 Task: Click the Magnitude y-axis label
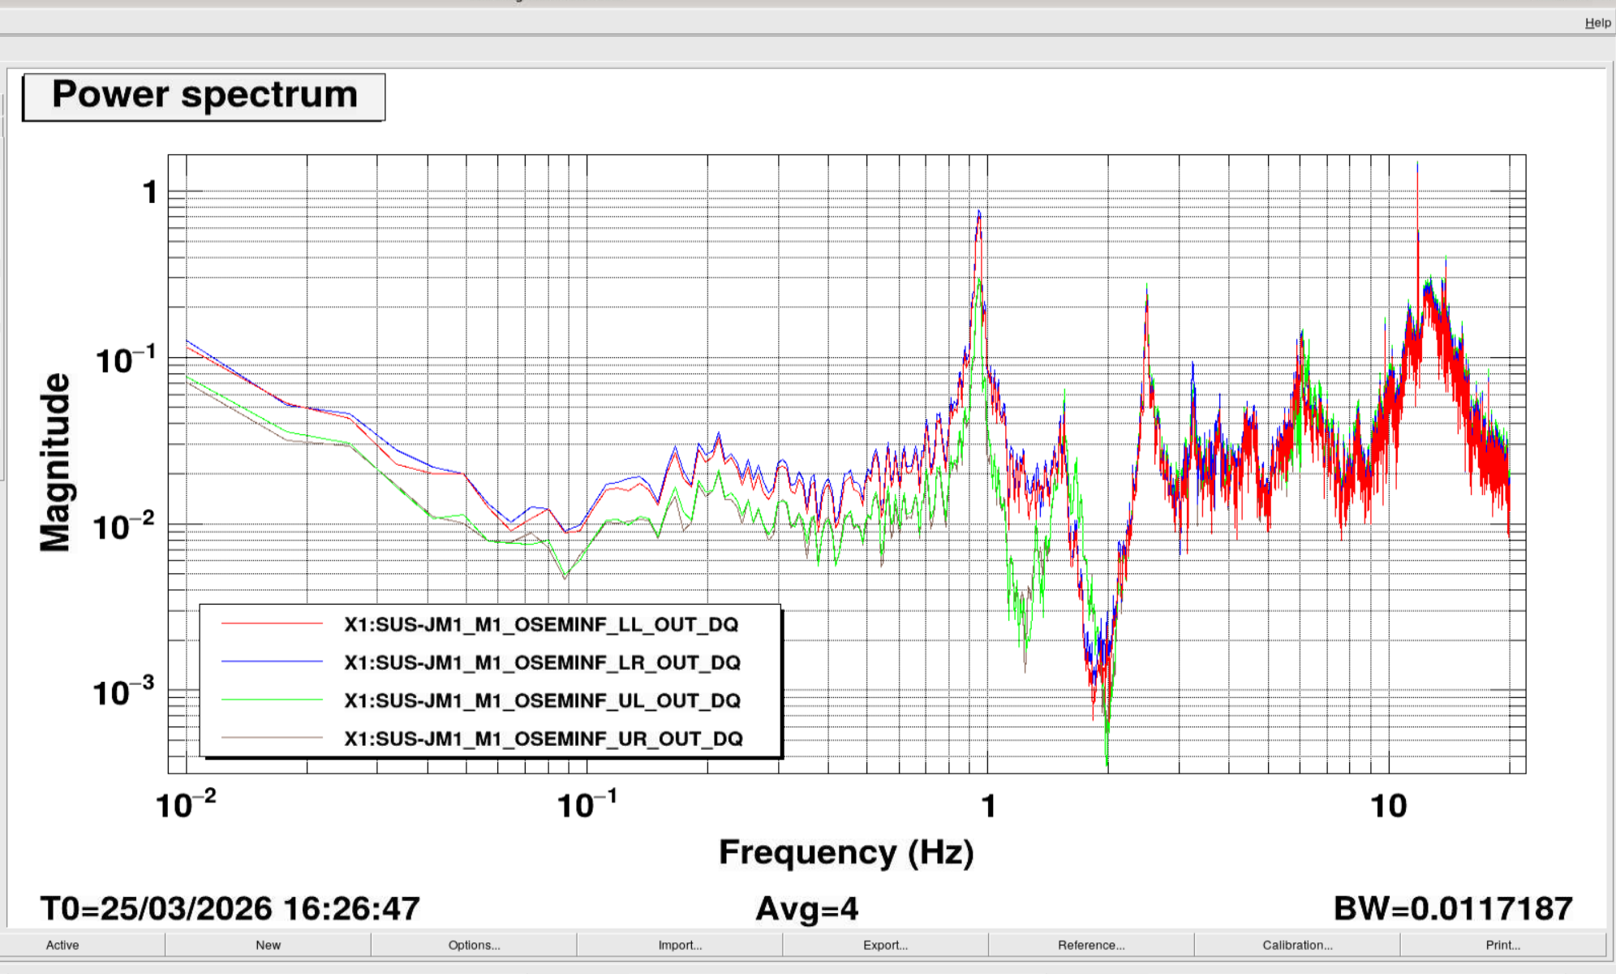coord(55,463)
